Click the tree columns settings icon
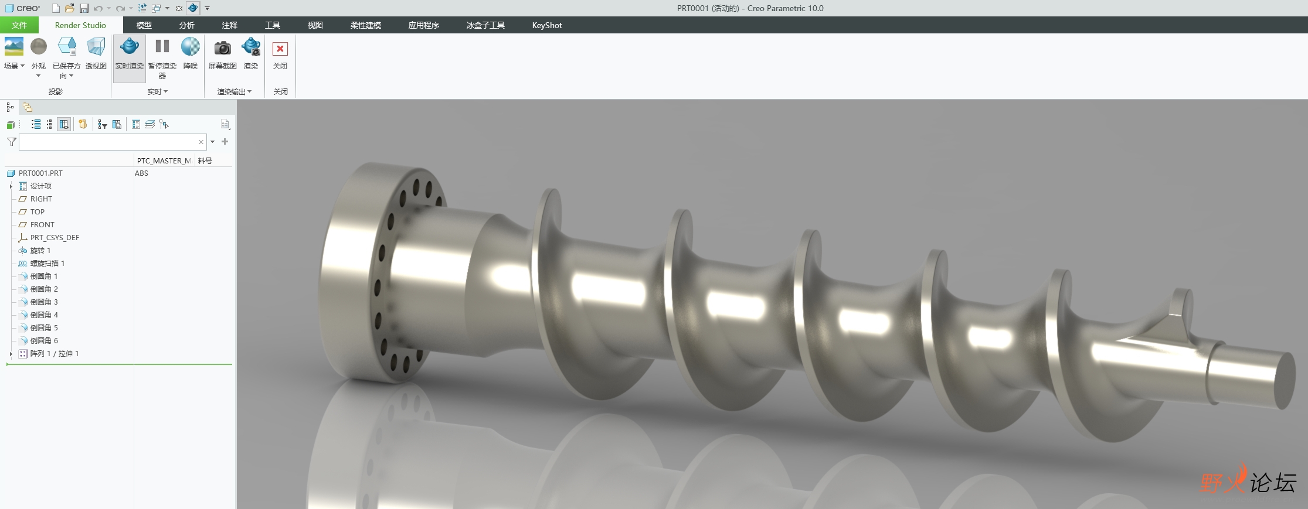 click(117, 124)
